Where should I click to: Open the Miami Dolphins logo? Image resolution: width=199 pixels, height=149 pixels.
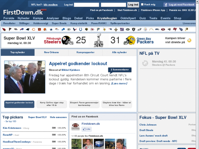pyautogui.click(x=98, y=30)
